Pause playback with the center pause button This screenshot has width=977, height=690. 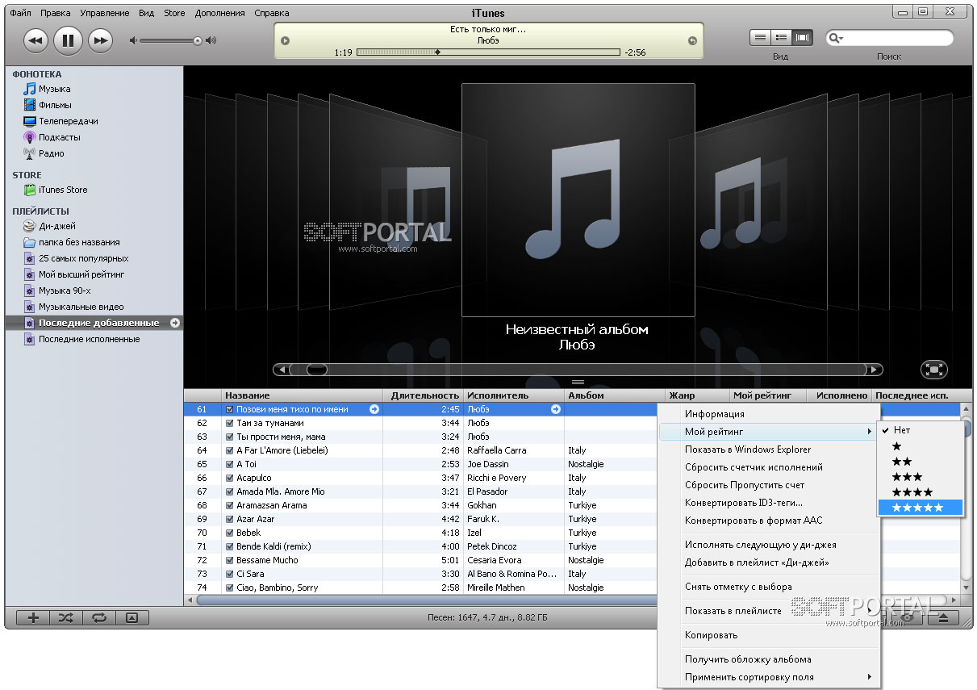click(68, 40)
